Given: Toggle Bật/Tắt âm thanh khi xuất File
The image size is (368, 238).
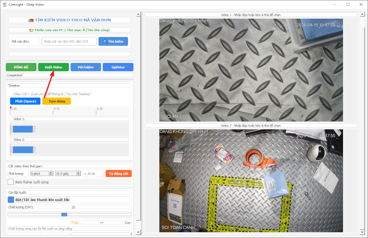Looking at the screenshot, I should tap(11, 199).
